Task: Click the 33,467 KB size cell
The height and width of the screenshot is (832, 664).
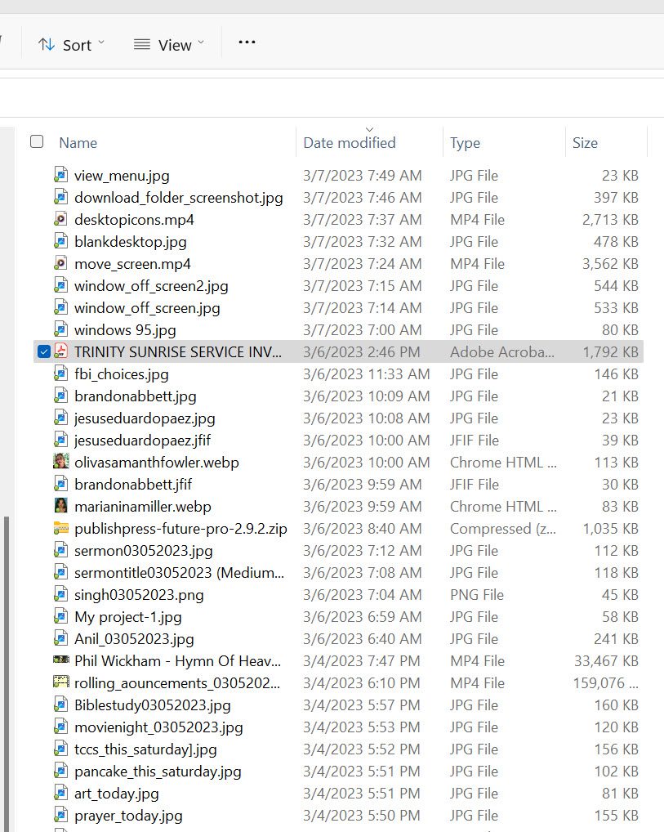Action: (606, 660)
